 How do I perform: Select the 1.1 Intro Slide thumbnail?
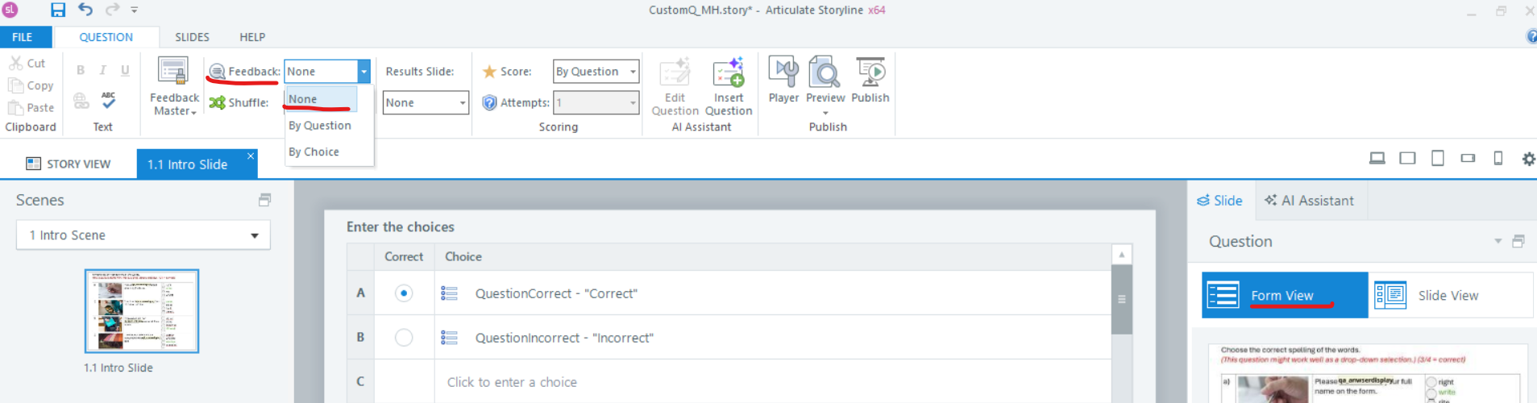[x=142, y=311]
